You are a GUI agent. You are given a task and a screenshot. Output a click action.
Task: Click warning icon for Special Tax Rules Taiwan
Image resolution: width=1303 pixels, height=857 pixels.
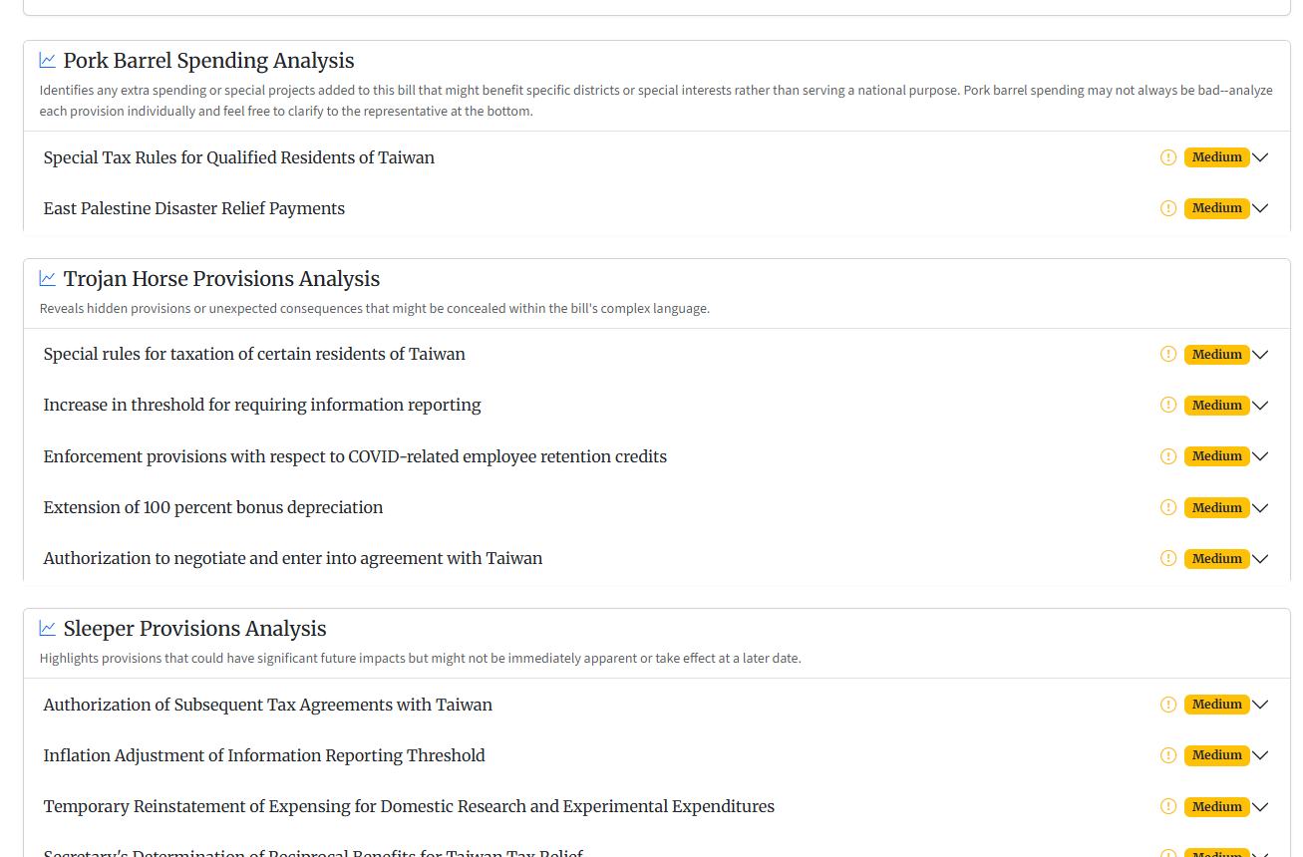tap(1168, 157)
